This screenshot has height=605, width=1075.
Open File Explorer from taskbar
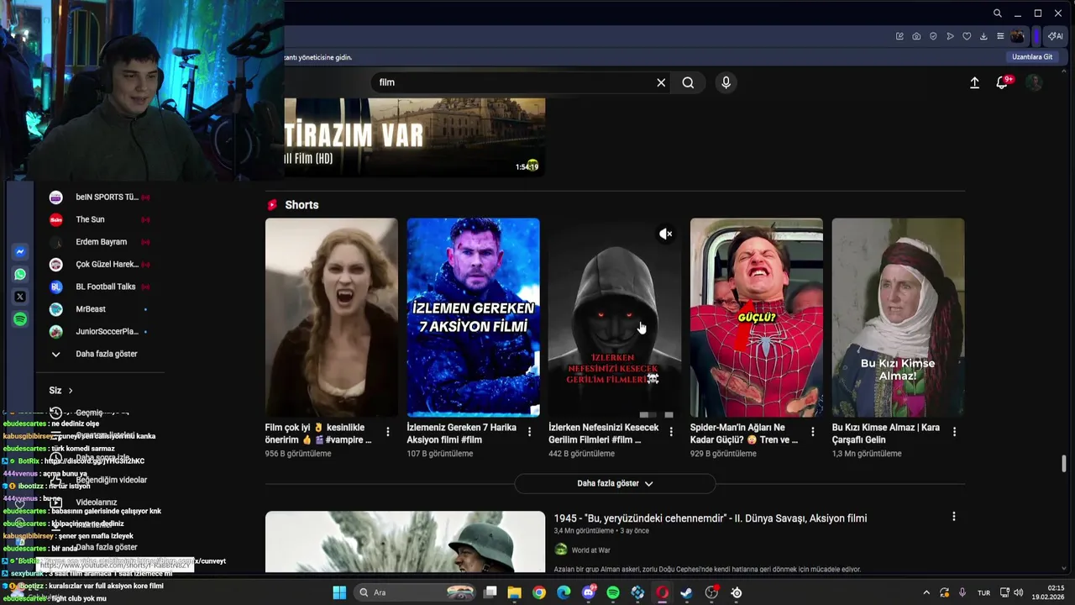click(515, 592)
